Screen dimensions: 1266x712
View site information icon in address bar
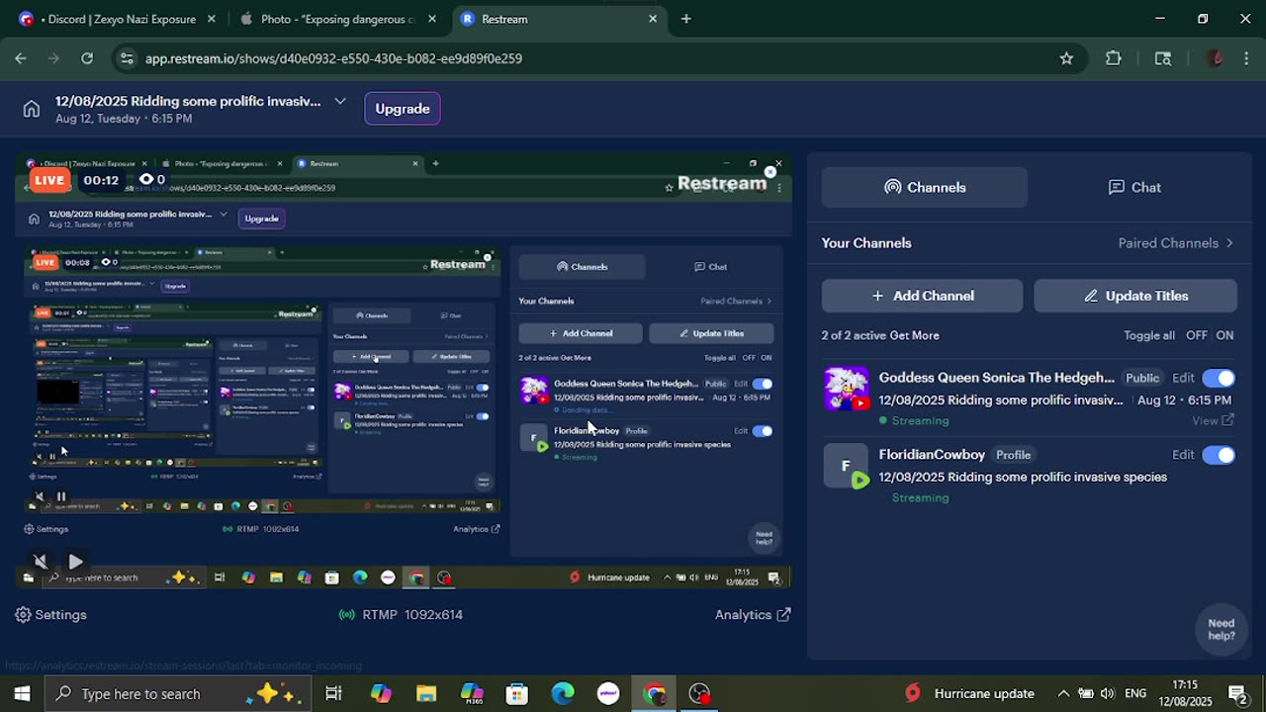click(x=126, y=58)
